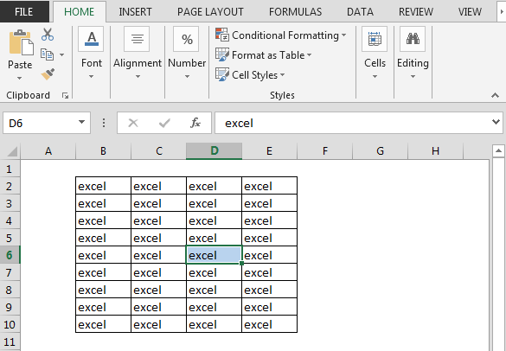Click the Copy icon in Clipboard
The height and width of the screenshot is (351, 506).
pos(47,54)
